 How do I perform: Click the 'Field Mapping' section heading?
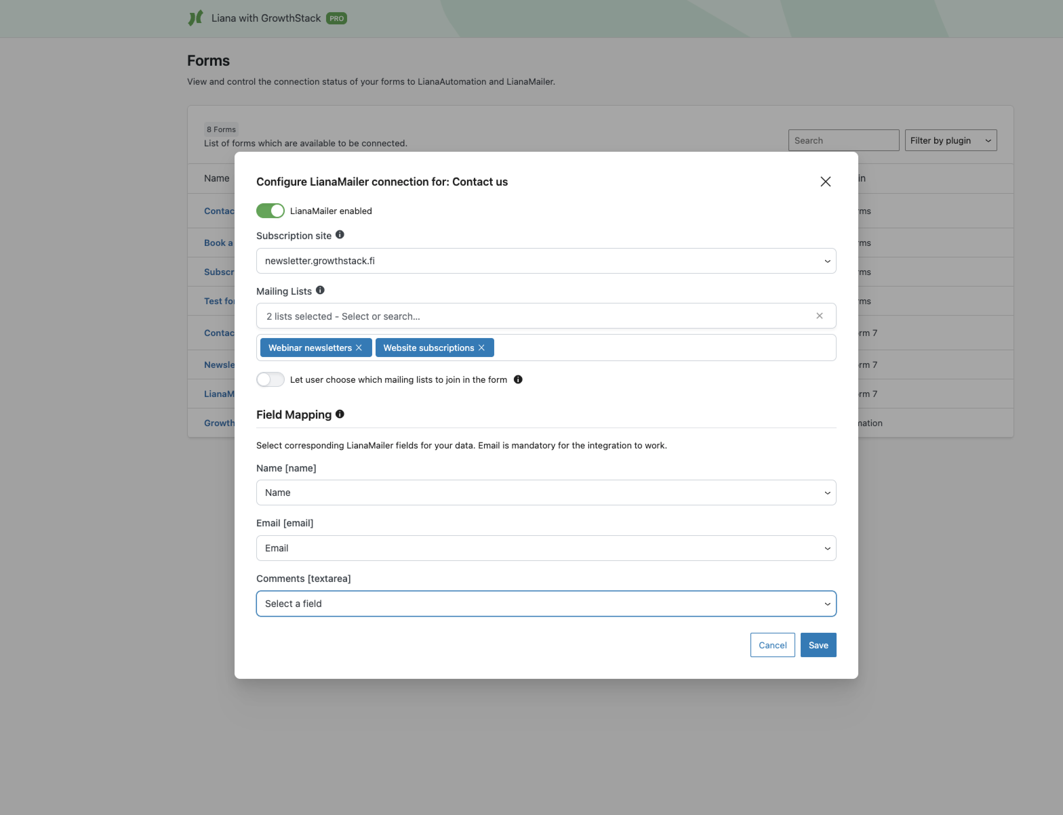(x=294, y=415)
